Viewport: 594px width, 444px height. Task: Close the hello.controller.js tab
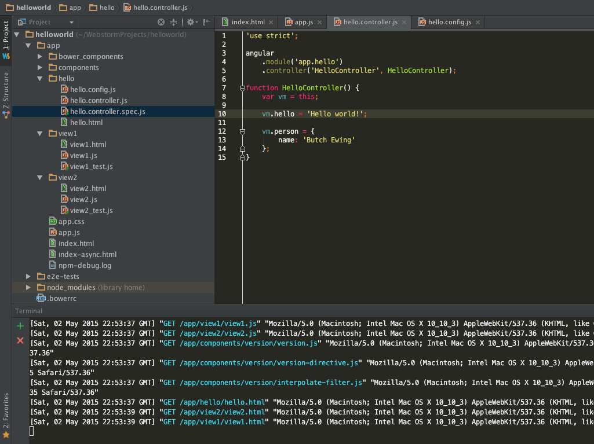coord(404,23)
